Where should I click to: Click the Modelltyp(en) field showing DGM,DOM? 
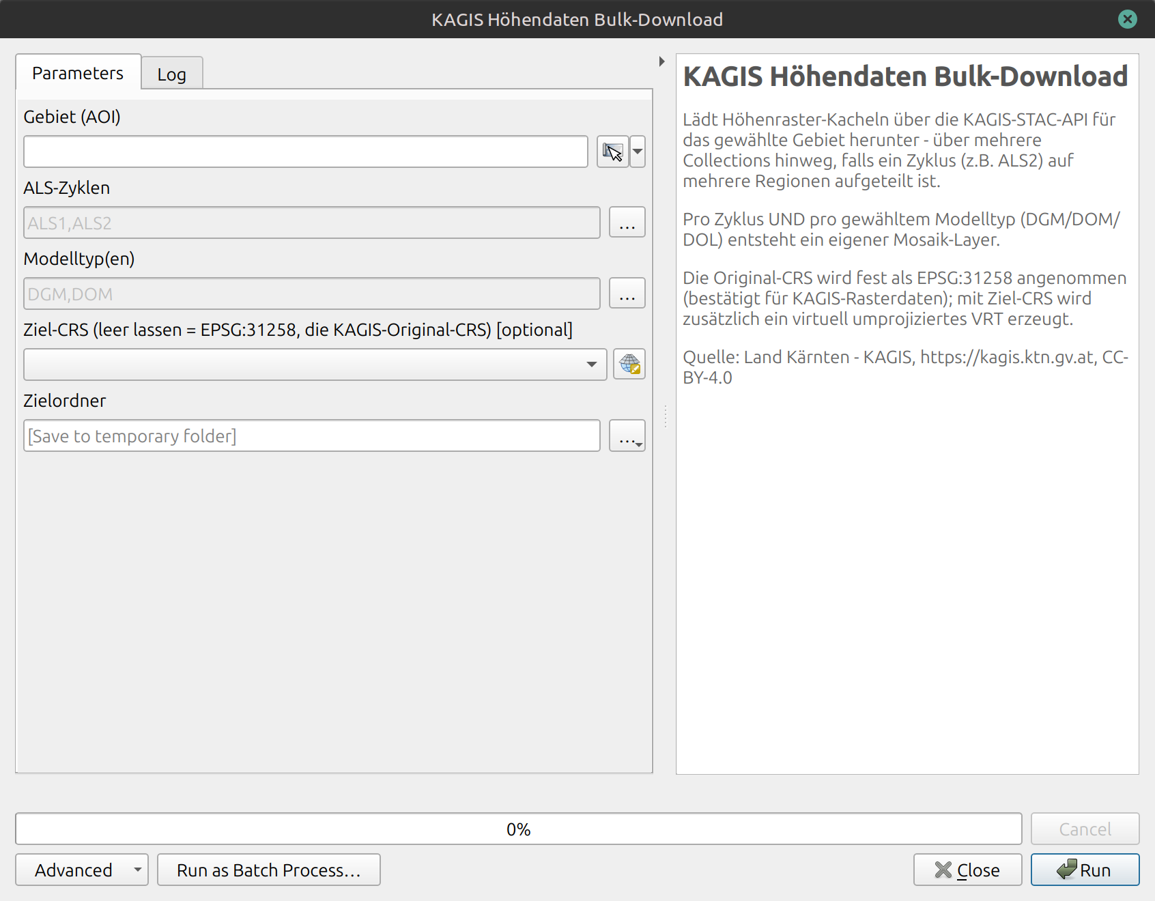pos(312,294)
